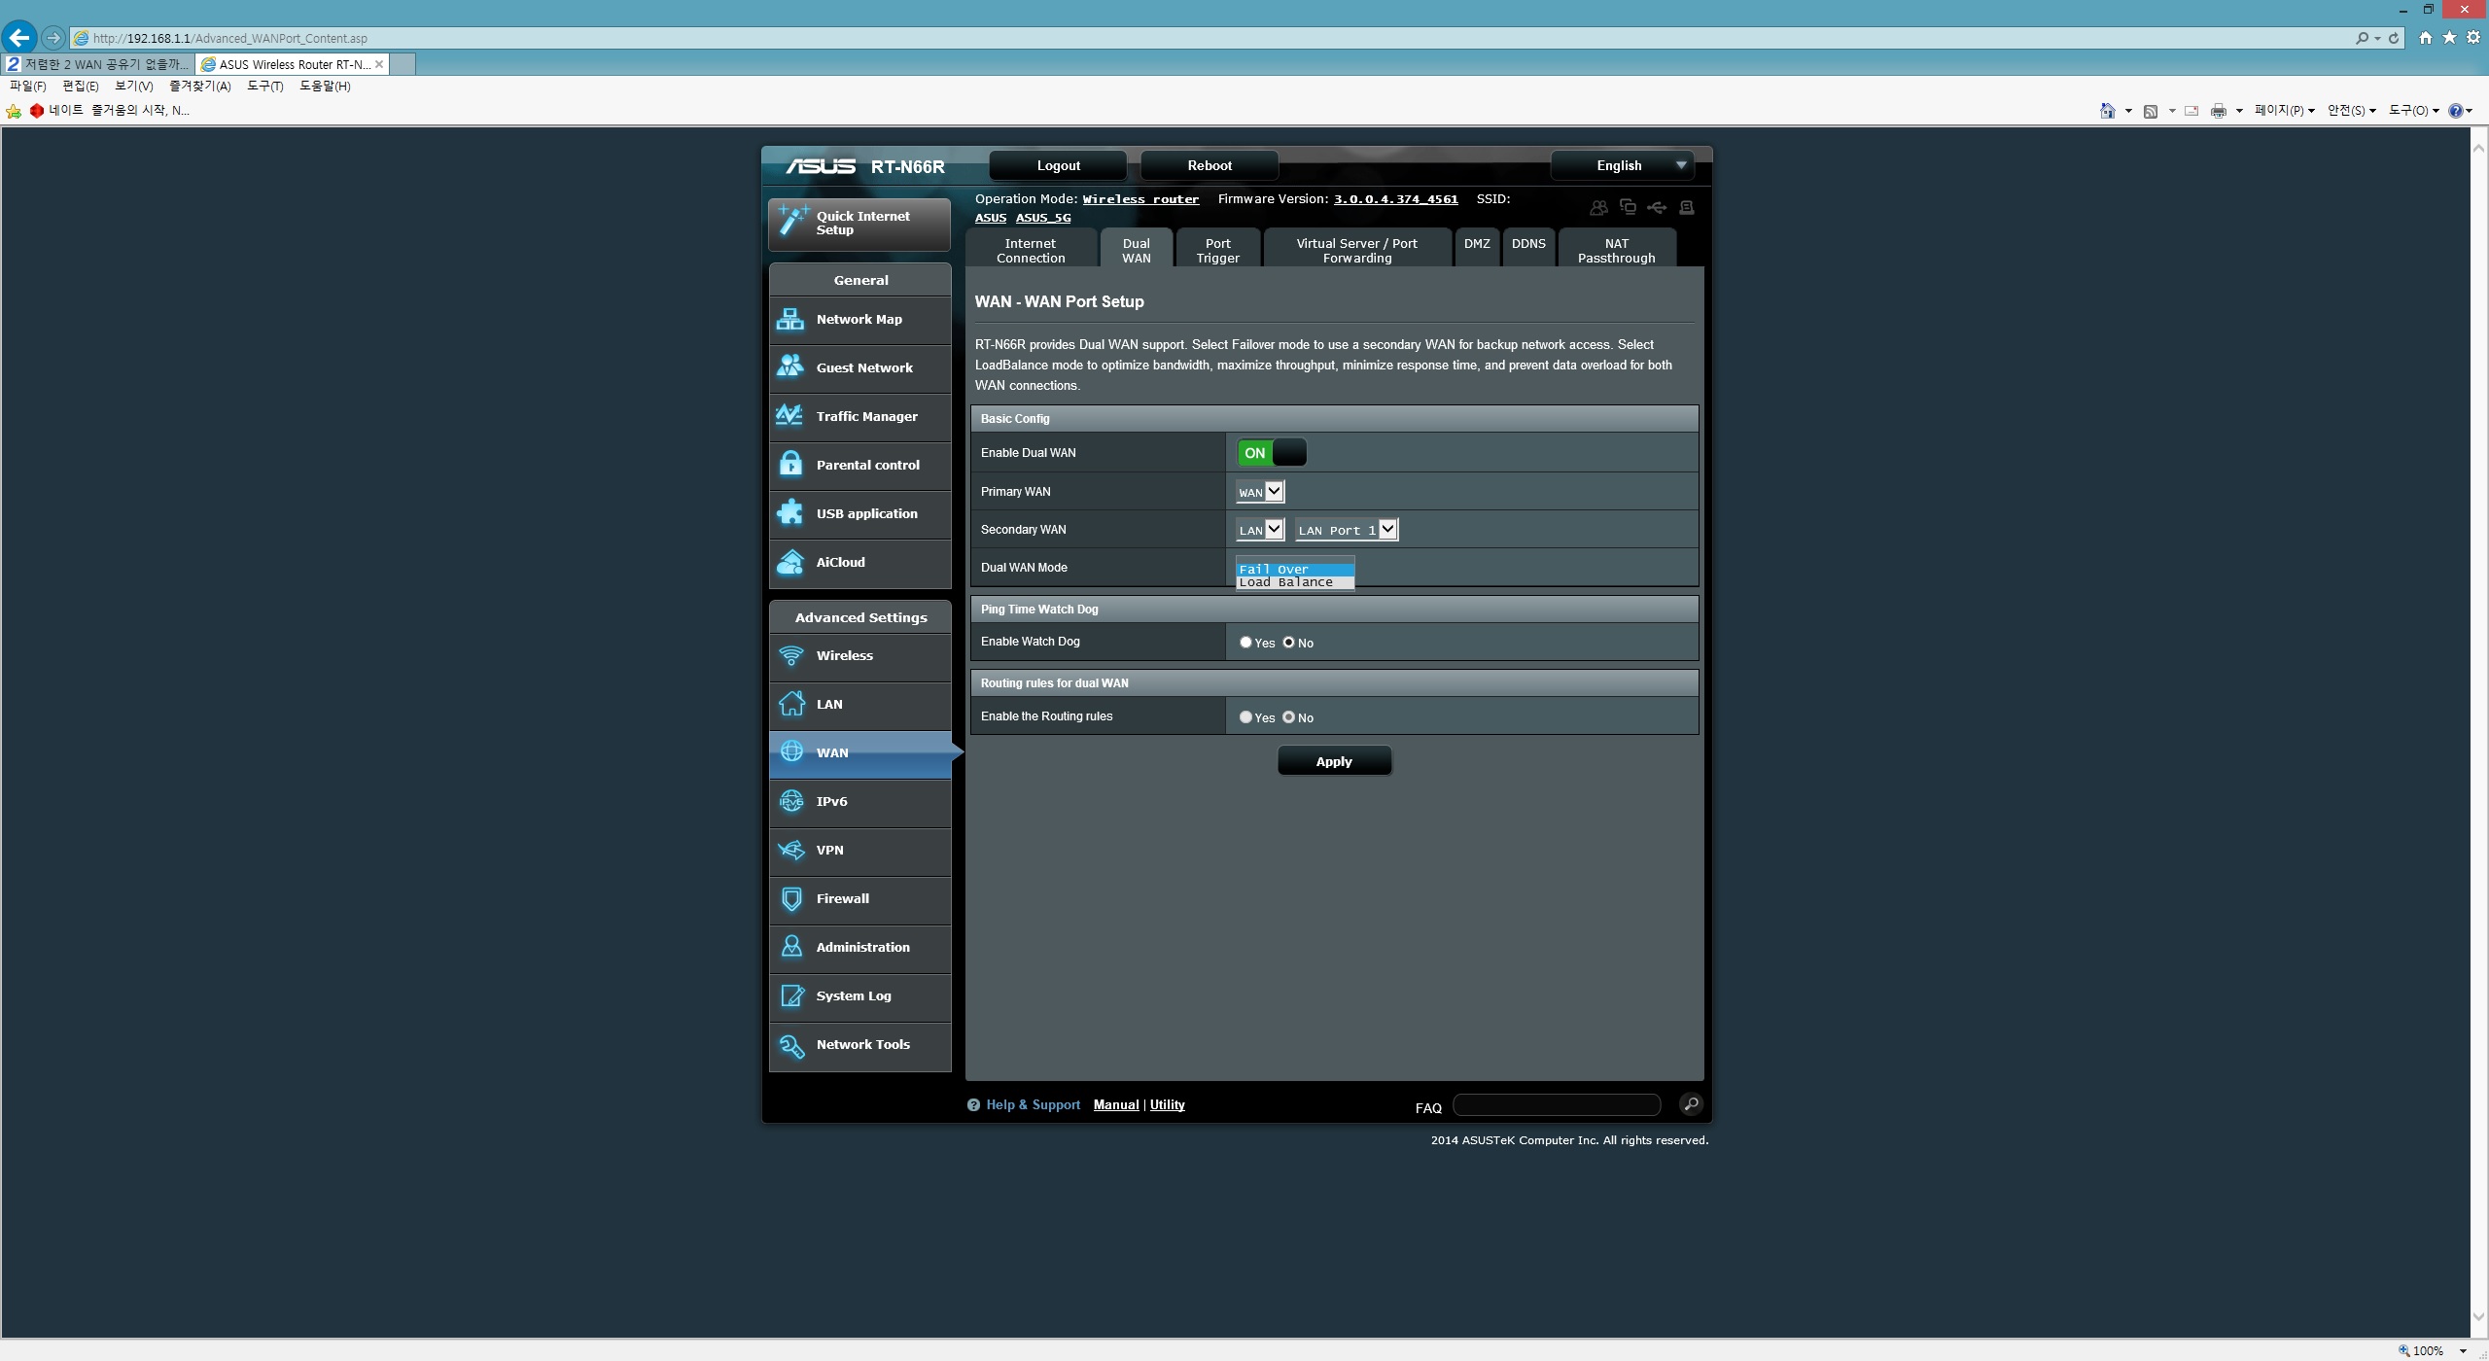Click the FAQ search input field
The image size is (2489, 1361).
pyautogui.click(x=1557, y=1104)
